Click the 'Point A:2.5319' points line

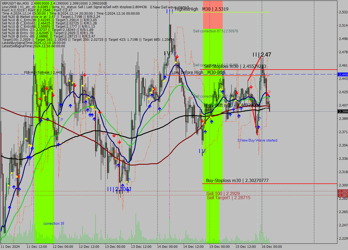coord(37,10)
